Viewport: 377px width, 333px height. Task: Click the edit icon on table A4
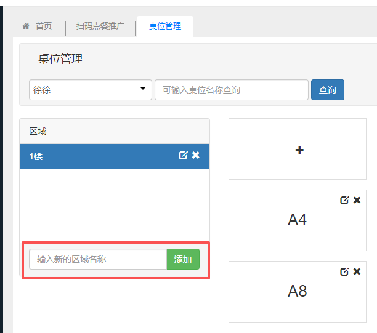(344, 200)
